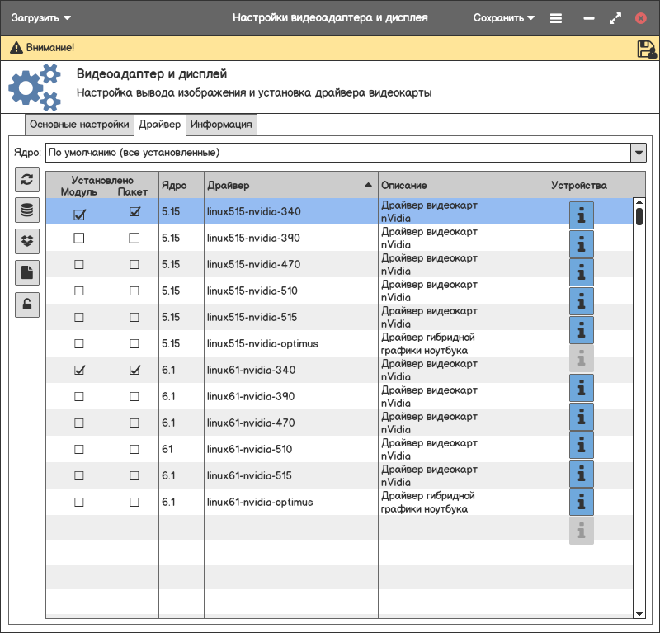Click the Dropbox-style package icon
Screen dimensions: 660x633
click(27, 242)
